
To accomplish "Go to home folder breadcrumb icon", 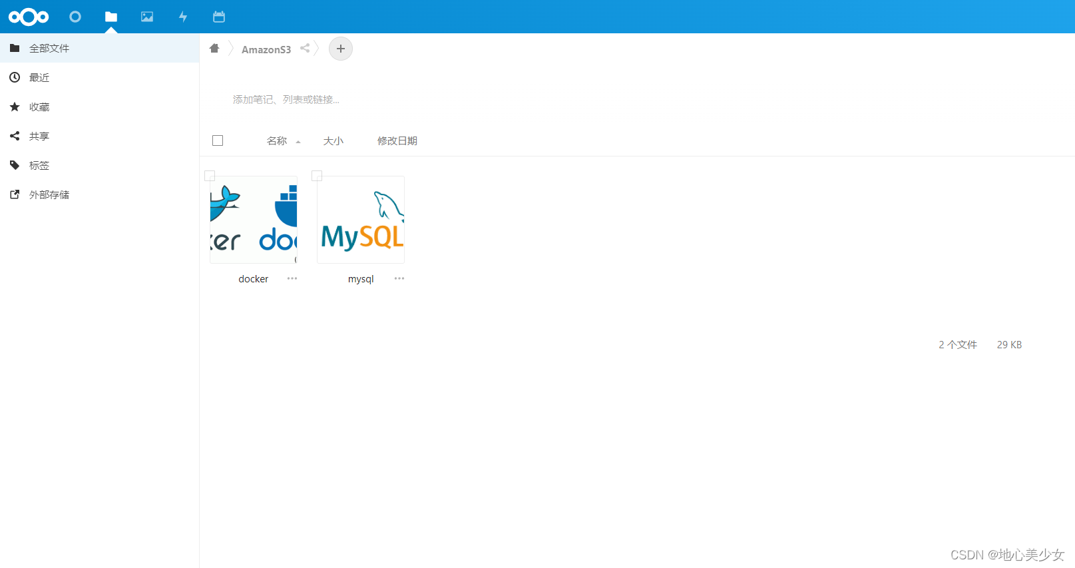I will click(x=214, y=49).
